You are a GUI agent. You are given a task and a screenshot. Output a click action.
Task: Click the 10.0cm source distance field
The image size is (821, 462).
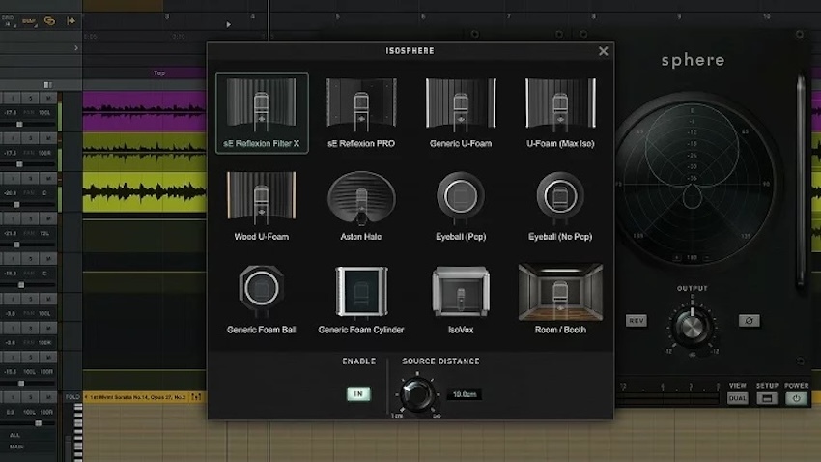[465, 394]
